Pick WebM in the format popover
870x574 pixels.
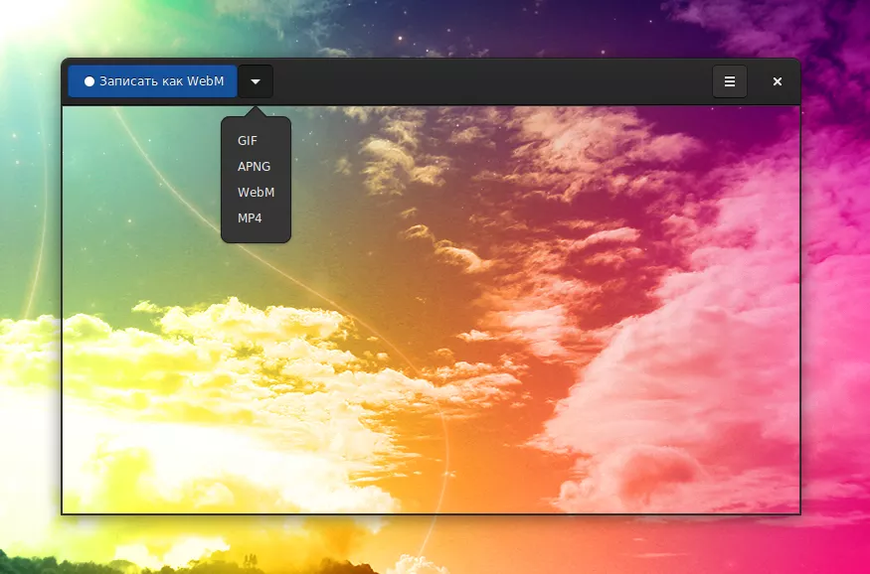(x=256, y=193)
